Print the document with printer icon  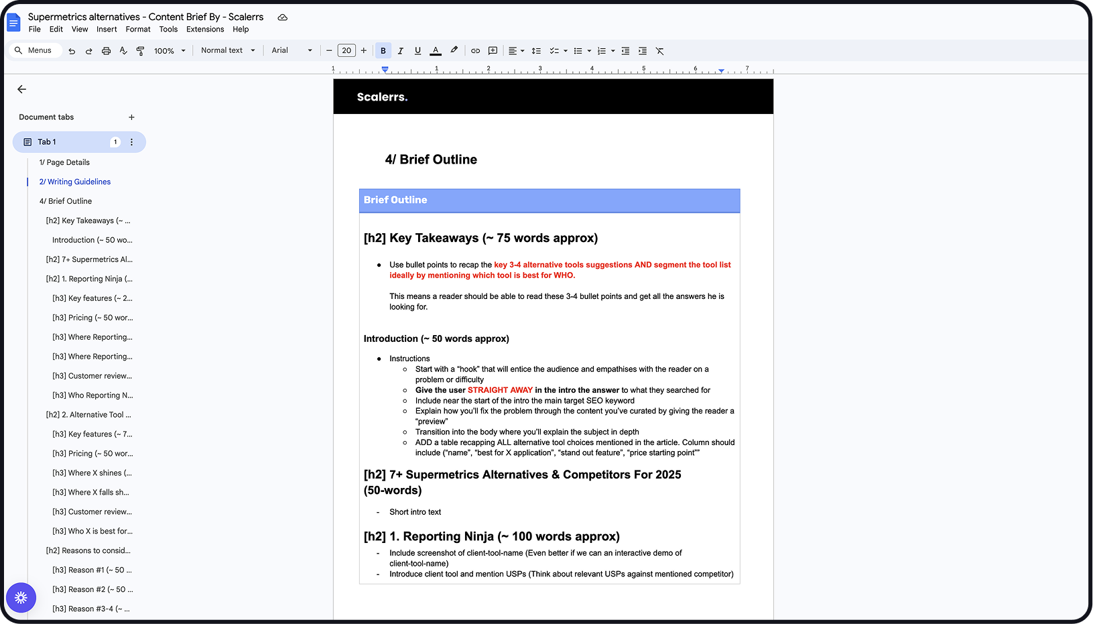(106, 51)
